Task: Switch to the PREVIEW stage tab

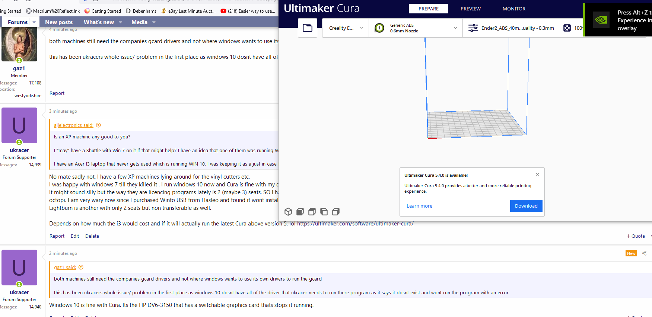Action: [x=471, y=9]
